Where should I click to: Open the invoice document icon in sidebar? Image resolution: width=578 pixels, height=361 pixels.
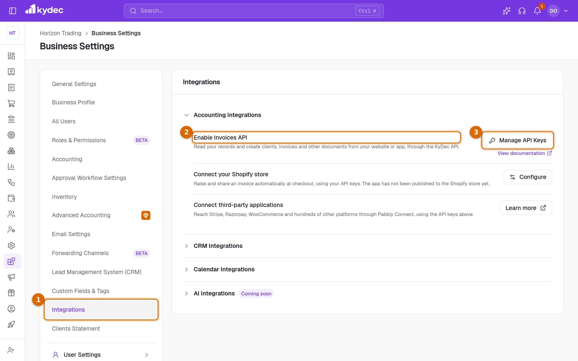[x=11, y=88]
